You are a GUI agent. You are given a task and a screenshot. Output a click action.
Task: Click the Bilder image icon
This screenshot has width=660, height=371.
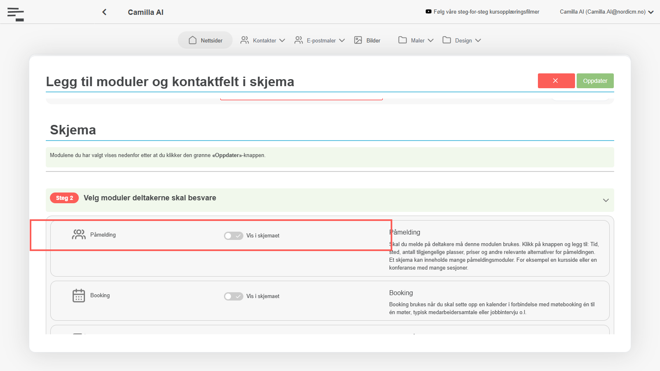click(x=358, y=40)
